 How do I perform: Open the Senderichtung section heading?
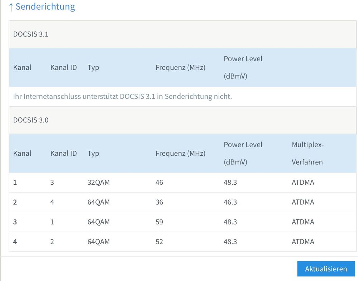point(45,7)
